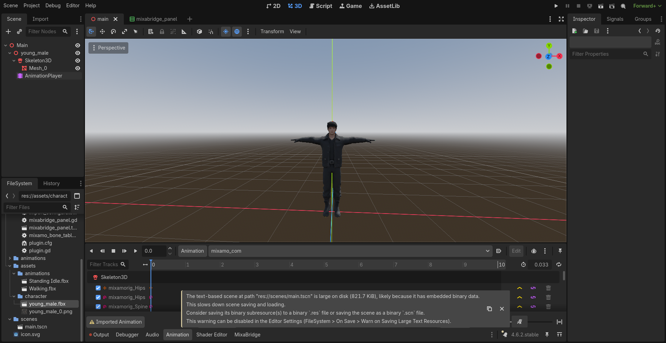Screen dimensions: 666x343
Task: Disable the preview environment globe toggle
Action: [237, 31]
